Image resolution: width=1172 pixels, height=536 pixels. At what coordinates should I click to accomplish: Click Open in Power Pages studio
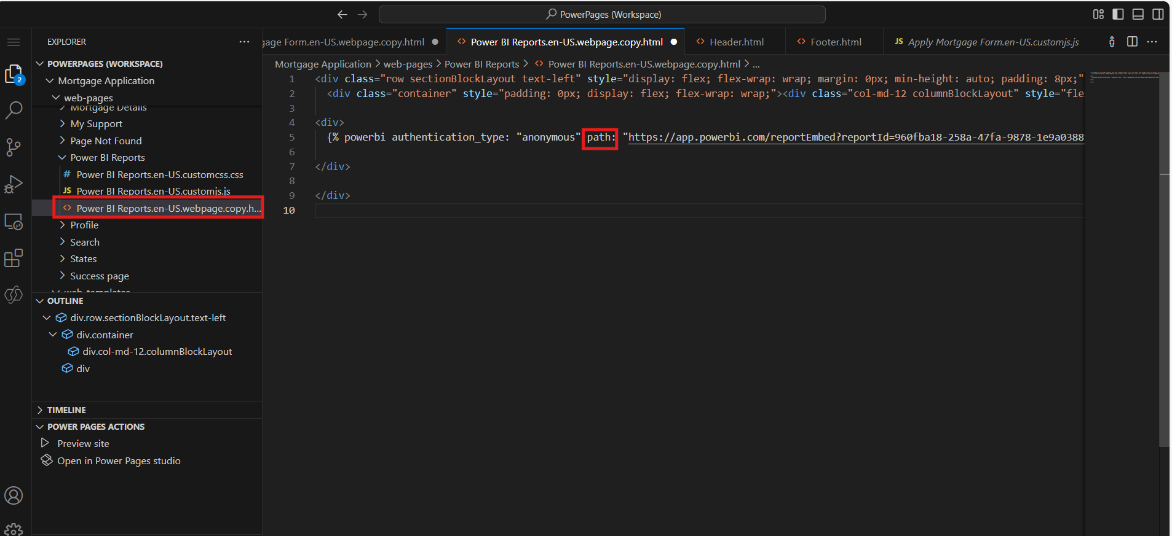click(119, 460)
